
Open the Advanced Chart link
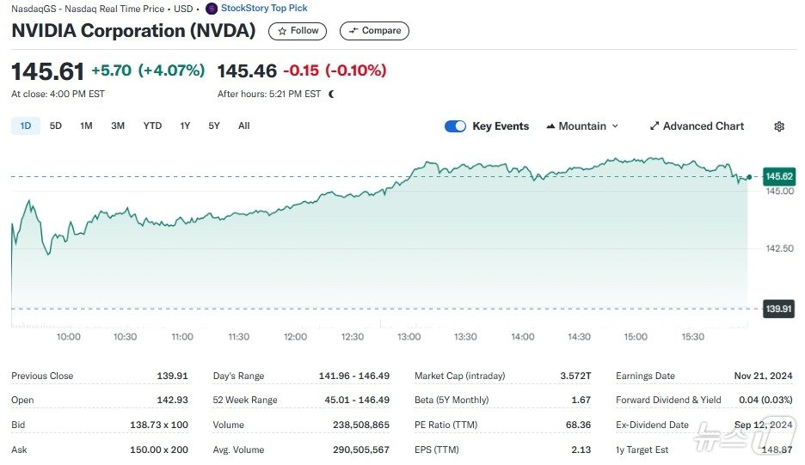pos(704,126)
